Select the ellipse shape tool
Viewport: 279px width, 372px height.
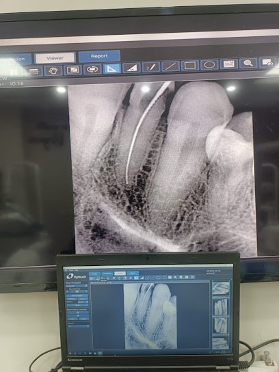pos(209,65)
